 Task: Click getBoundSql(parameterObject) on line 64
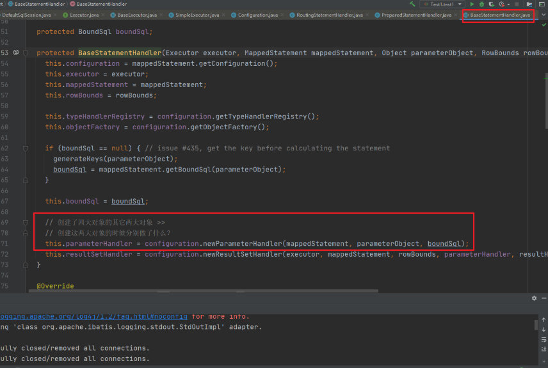coord(223,170)
